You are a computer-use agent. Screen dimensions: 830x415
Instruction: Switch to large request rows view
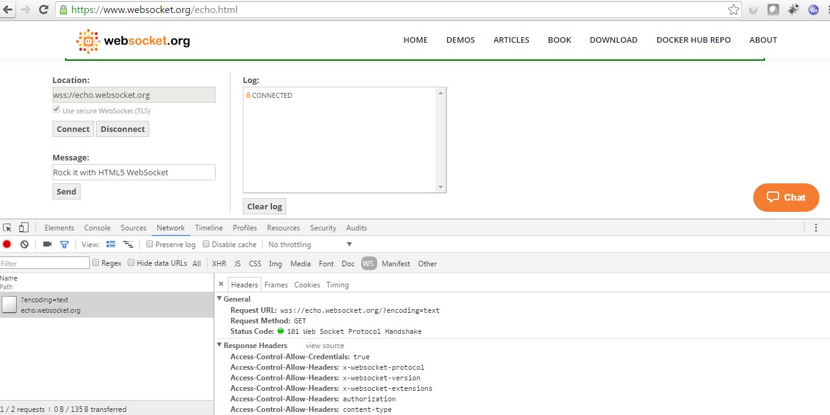point(111,245)
